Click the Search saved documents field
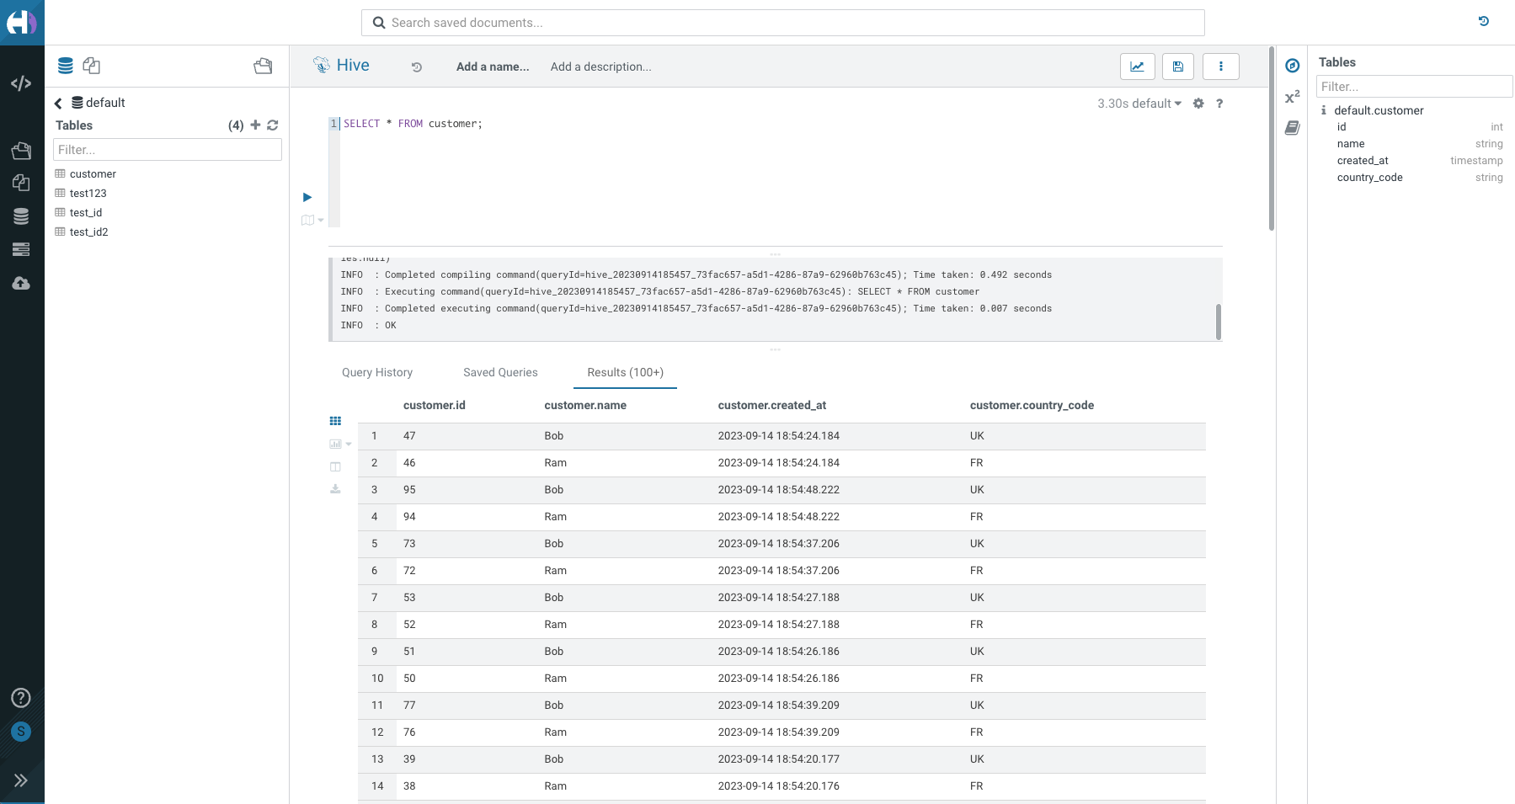Screen dimensions: 1515x804 pyautogui.click(x=783, y=23)
